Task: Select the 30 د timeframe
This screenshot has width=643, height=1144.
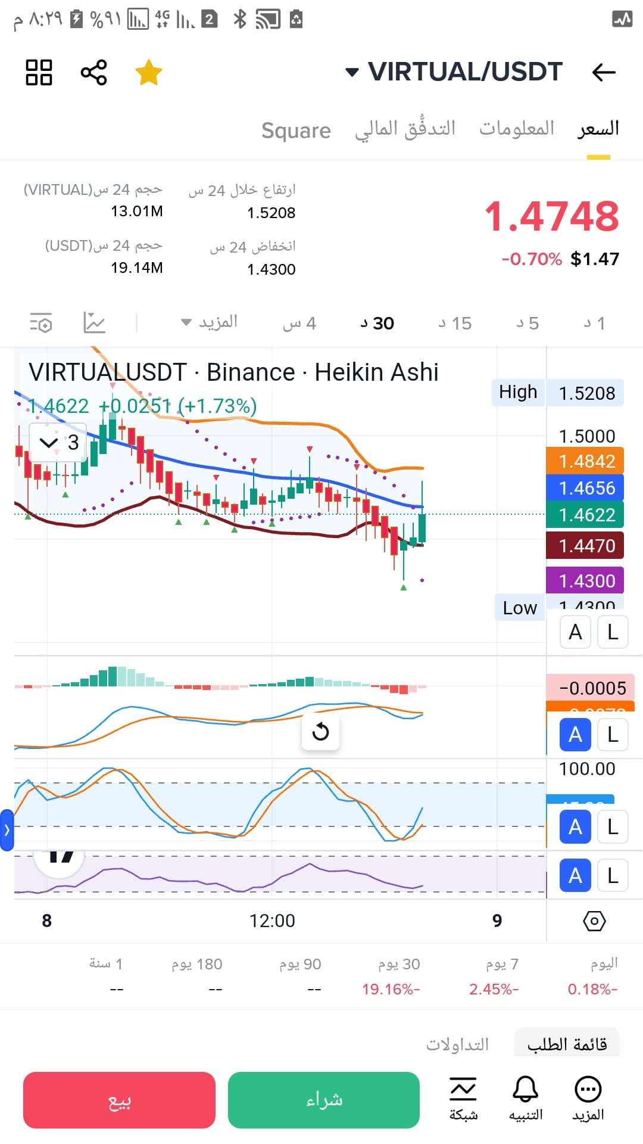Action: pyautogui.click(x=377, y=323)
